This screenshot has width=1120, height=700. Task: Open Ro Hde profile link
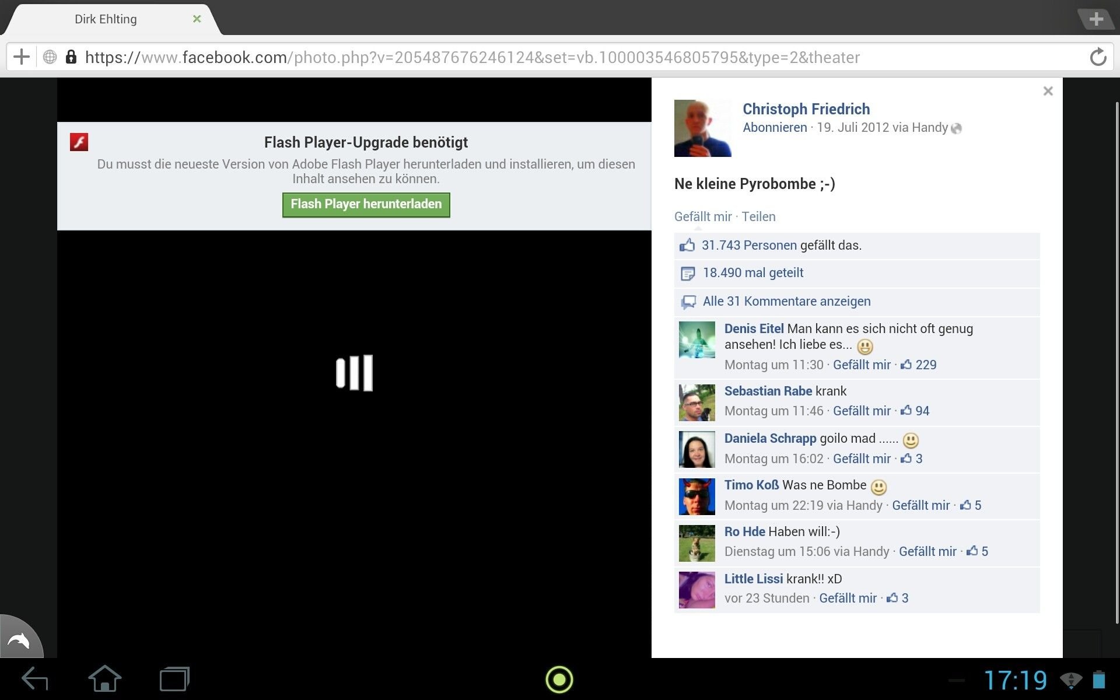[x=744, y=531]
